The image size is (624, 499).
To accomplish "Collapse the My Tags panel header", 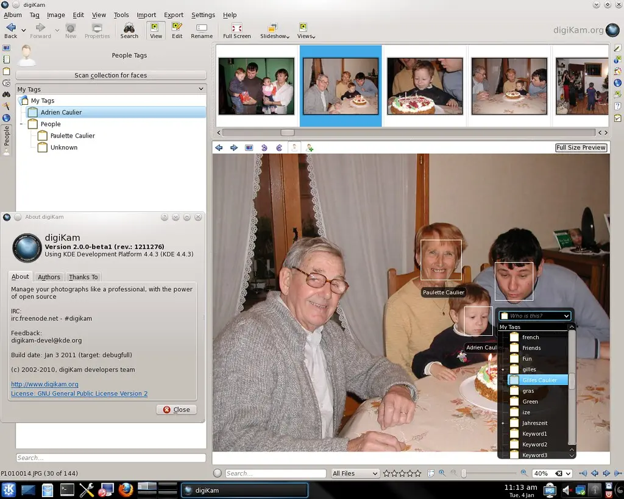I will pyautogui.click(x=201, y=89).
